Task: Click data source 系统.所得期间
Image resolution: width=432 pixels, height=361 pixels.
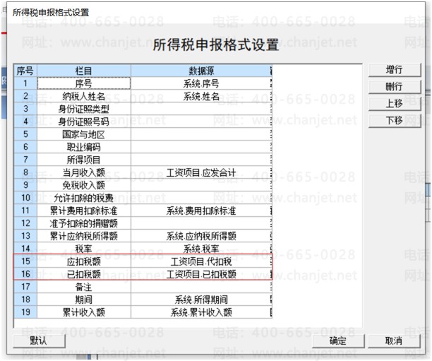Action: click(201, 300)
